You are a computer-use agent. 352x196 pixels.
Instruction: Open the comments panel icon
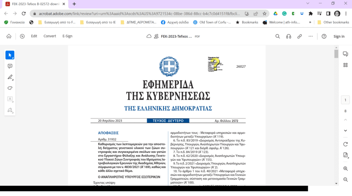pos(345,54)
